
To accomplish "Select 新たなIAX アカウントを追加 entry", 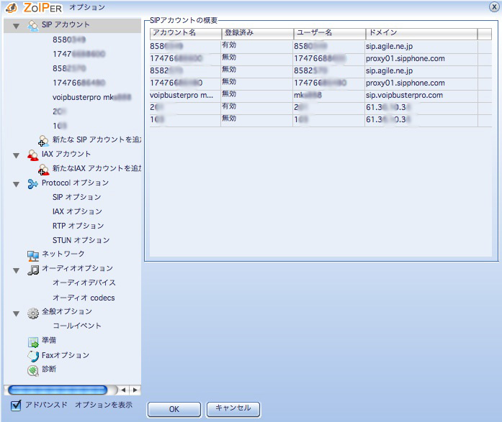I will pos(97,168).
